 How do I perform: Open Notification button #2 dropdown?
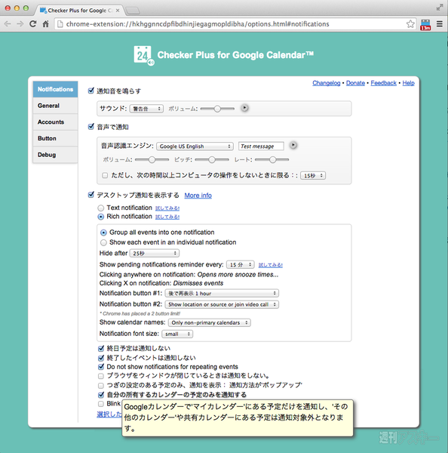(x=222, y=304)
